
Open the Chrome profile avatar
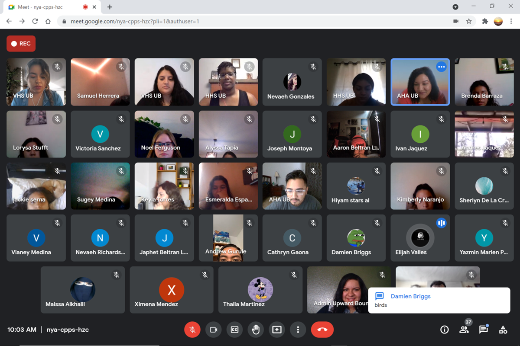coord(498,21)
